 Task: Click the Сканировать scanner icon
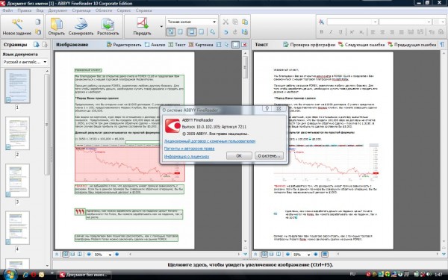[x=81, y=24]
